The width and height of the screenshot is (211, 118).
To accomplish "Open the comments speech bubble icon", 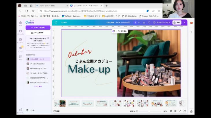I will click(149, 22).
